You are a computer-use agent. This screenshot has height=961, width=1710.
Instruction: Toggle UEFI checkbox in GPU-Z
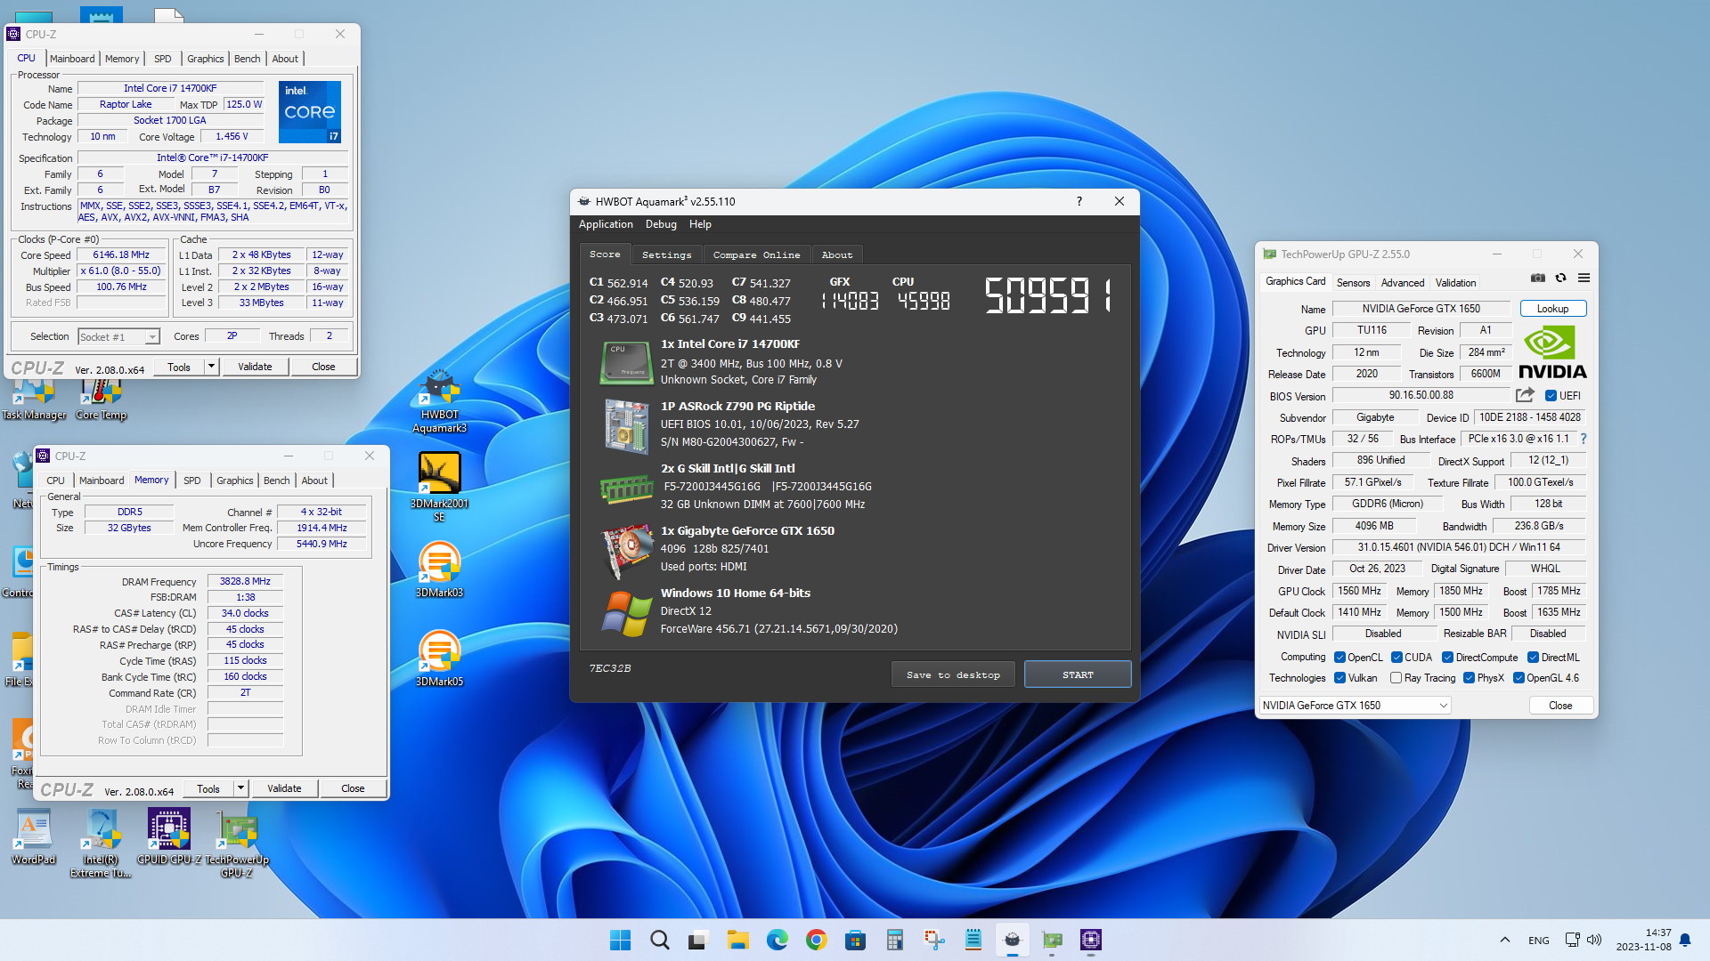click(1551, 396)
